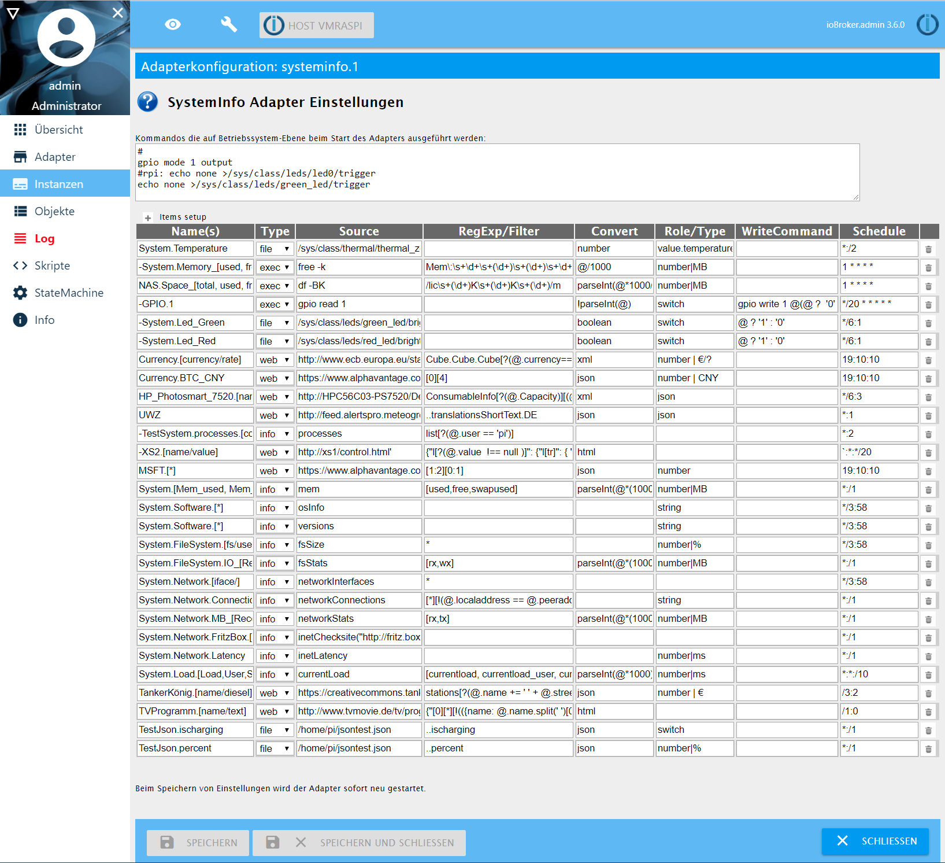This screenshot has width=945, height=863.
Task: Click the RegExp/Filter column header
Action: click(x=499, y=231)
